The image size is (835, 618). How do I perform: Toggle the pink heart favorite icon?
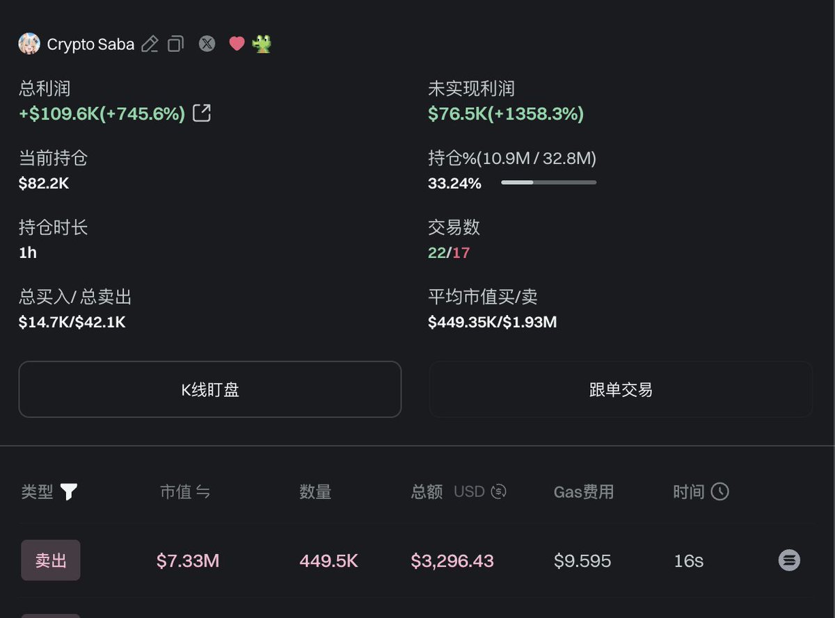pos(237,44)
